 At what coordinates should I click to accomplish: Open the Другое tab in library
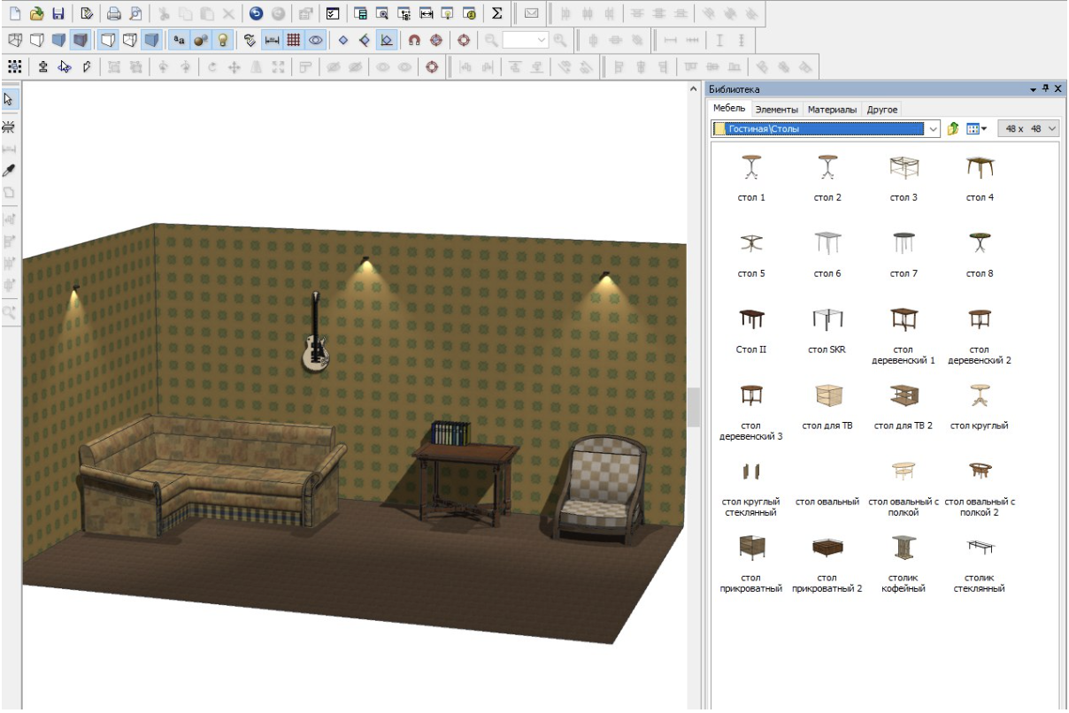pos(882,110)
